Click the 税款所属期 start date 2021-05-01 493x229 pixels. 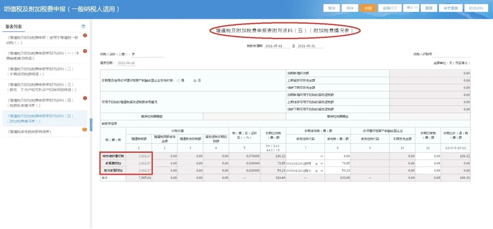click(x=278, y=46)
